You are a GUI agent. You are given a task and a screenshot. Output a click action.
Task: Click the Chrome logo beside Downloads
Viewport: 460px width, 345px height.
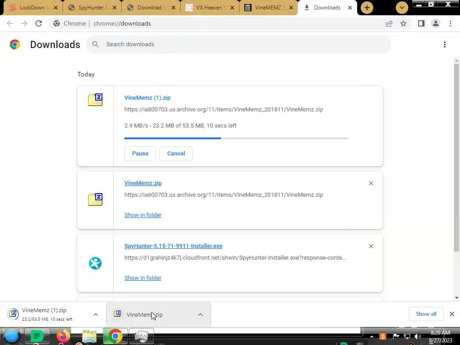coord(15,44)
